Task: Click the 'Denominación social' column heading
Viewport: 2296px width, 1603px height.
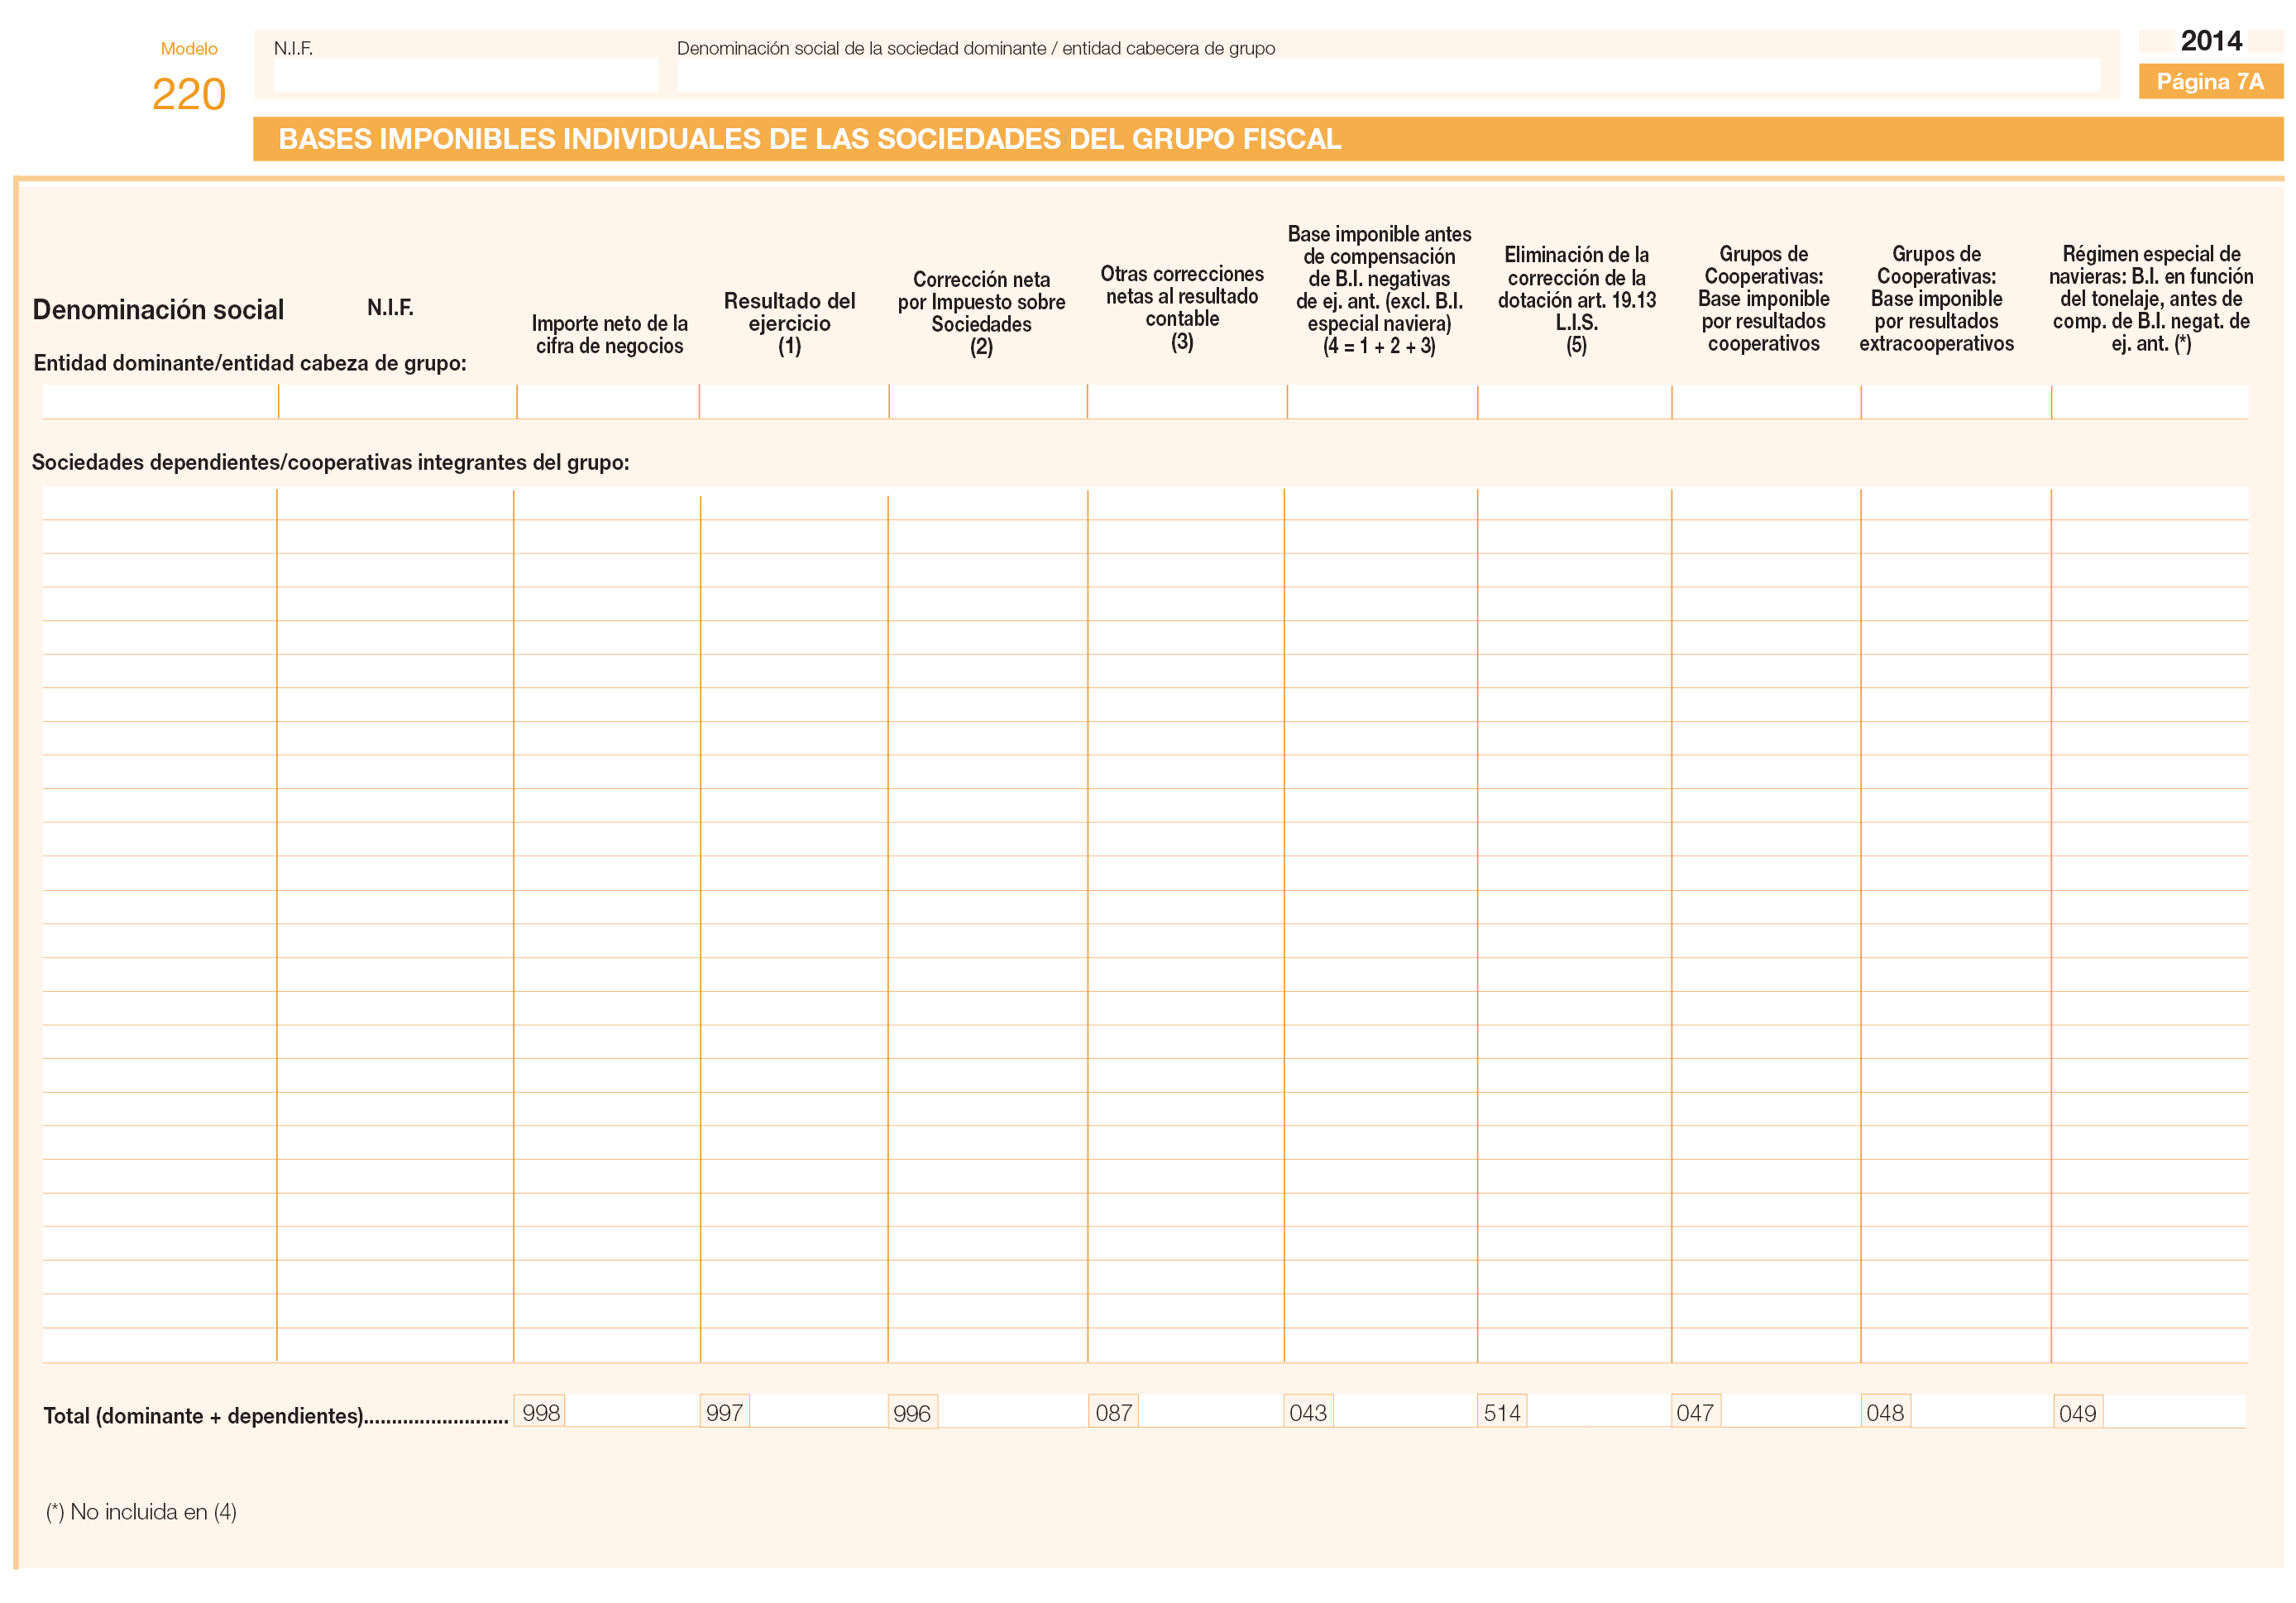Action: (158, 309)
